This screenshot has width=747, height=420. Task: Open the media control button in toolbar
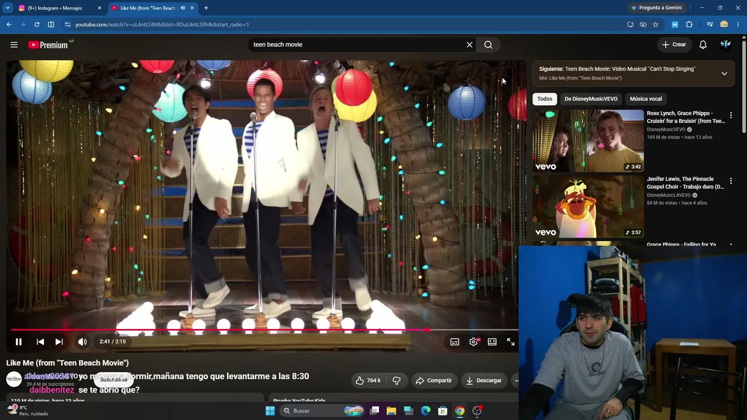[710, 24]
